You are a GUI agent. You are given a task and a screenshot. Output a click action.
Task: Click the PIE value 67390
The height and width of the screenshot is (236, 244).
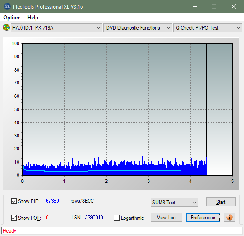tap(52, 201)
